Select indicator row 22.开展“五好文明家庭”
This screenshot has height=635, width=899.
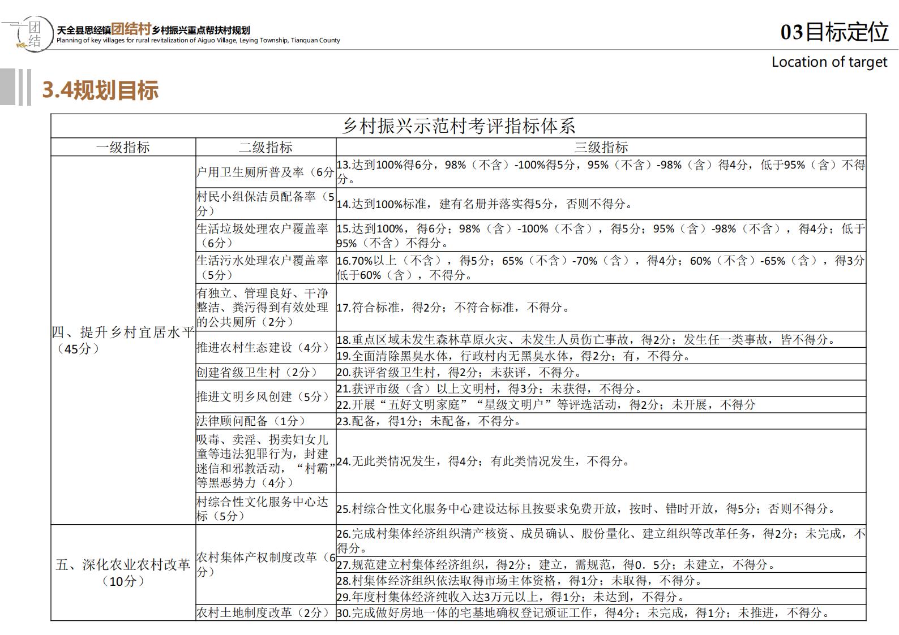601,404
